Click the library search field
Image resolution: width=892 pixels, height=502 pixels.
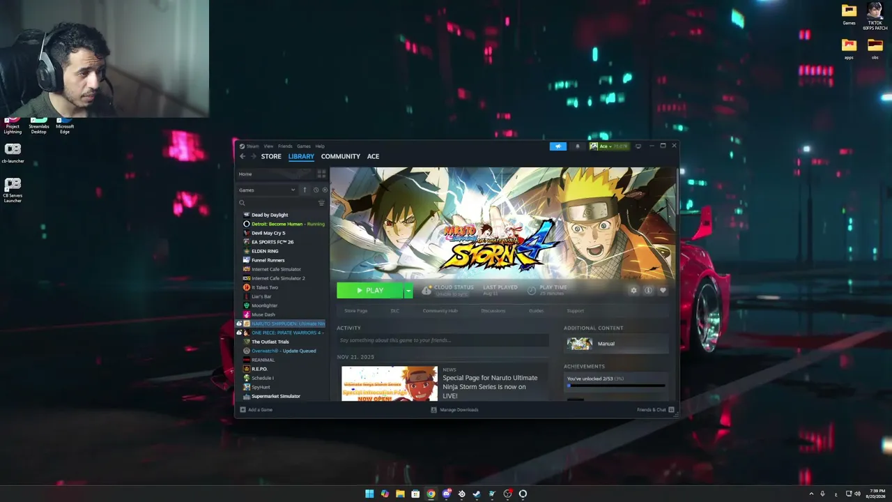pos(278,203)
